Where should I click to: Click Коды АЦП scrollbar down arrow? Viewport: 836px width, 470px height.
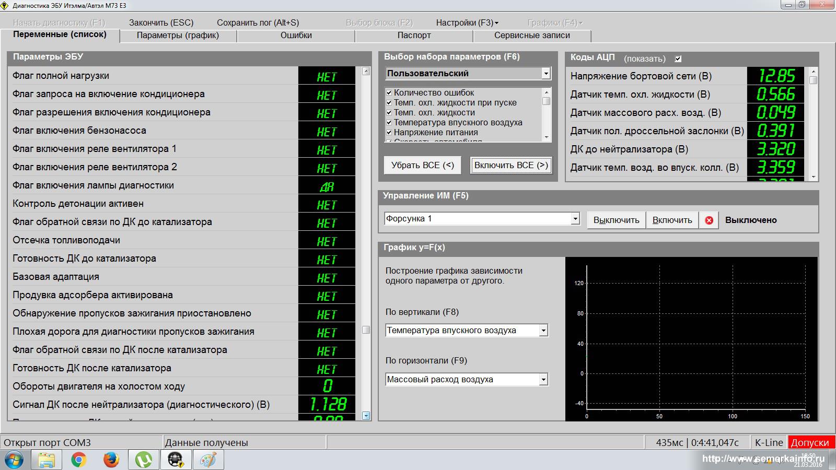[x=813, y=177]
